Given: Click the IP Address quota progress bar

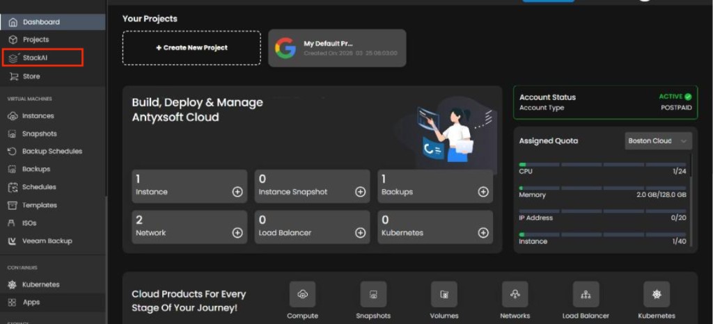Looking at the screenshot, I should point(602,211).
